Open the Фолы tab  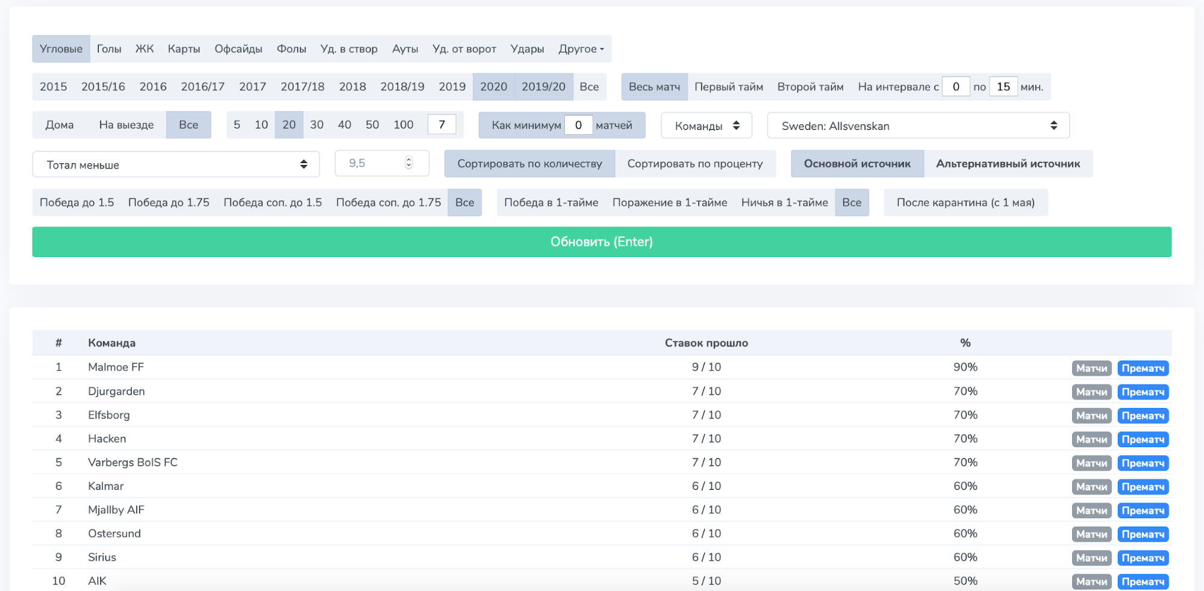coord(292,49)
